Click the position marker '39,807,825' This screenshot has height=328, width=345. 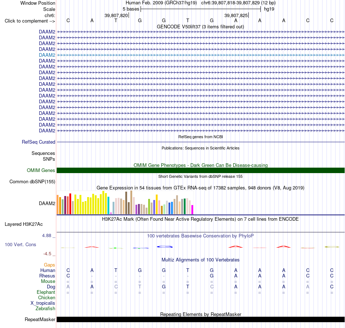click(236, 15)
